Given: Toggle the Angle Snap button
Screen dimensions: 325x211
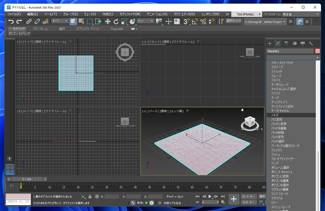Looking at the screenshot, I should tap(195, 22).
